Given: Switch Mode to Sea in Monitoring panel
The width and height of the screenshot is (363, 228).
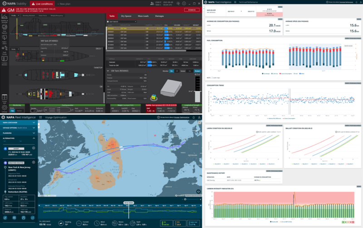Looking at the screenshot, I should point(13,111).
